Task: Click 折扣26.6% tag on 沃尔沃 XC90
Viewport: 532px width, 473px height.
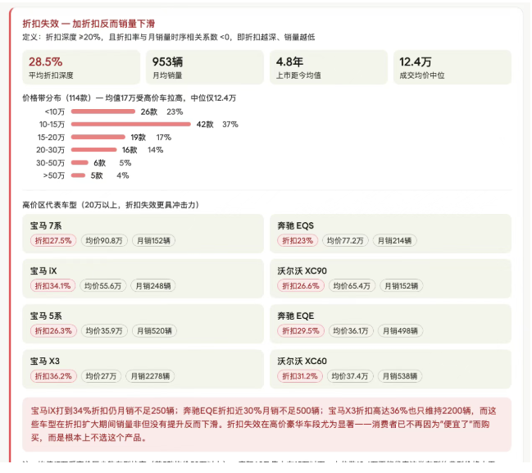Action: click(301, 286)
